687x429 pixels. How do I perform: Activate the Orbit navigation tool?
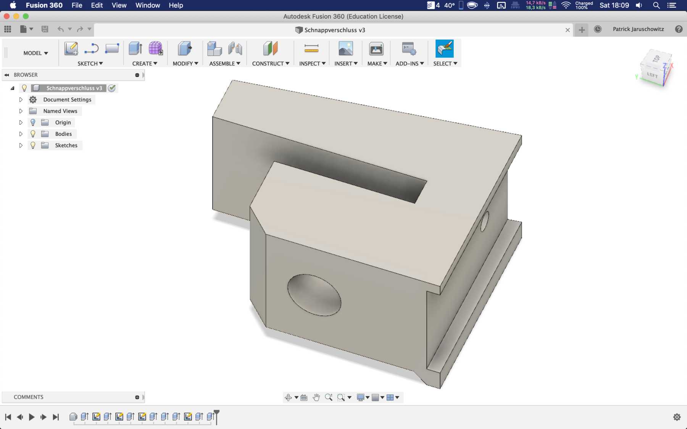[x=288, y=397]
